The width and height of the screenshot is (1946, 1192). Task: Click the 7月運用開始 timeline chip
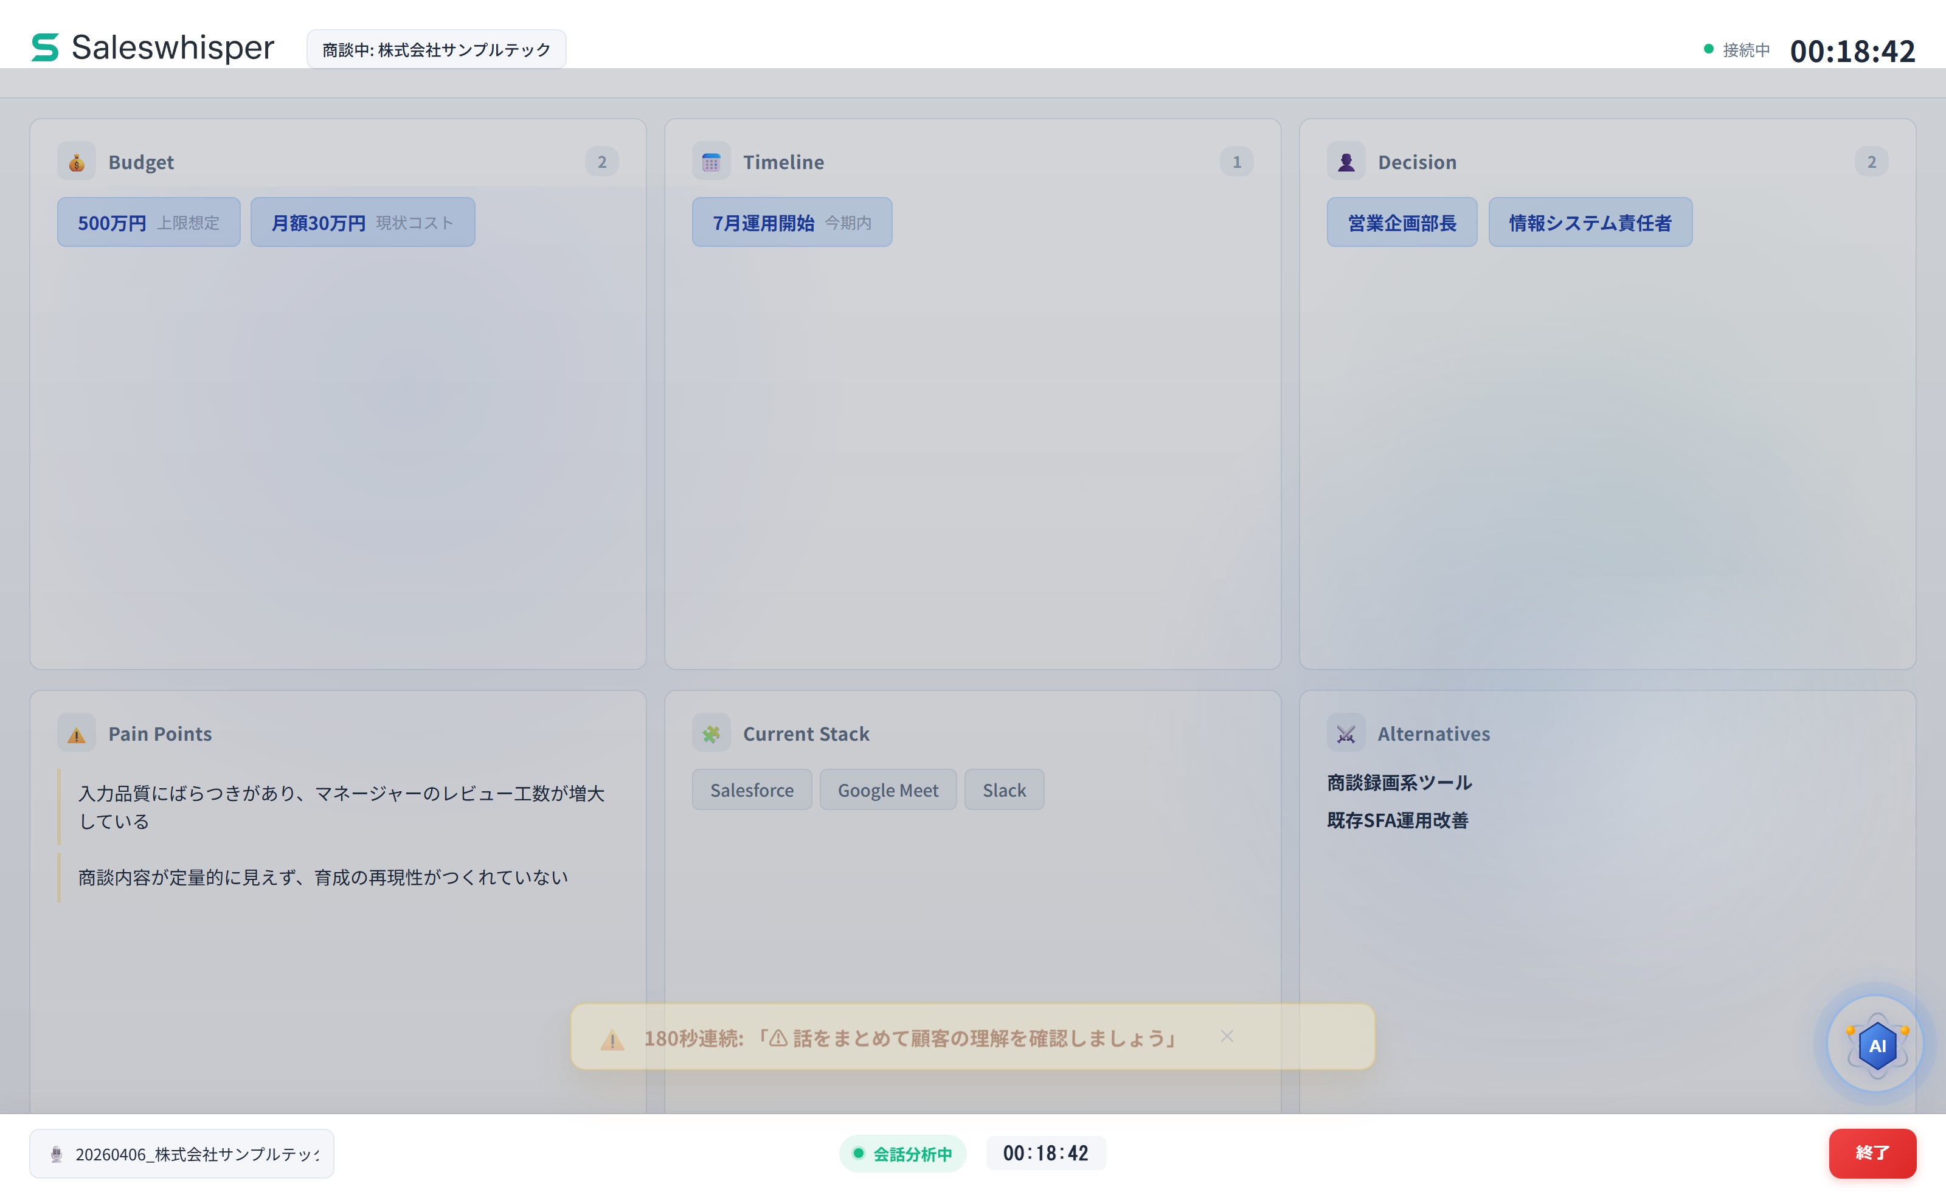[x=791, y=223]
